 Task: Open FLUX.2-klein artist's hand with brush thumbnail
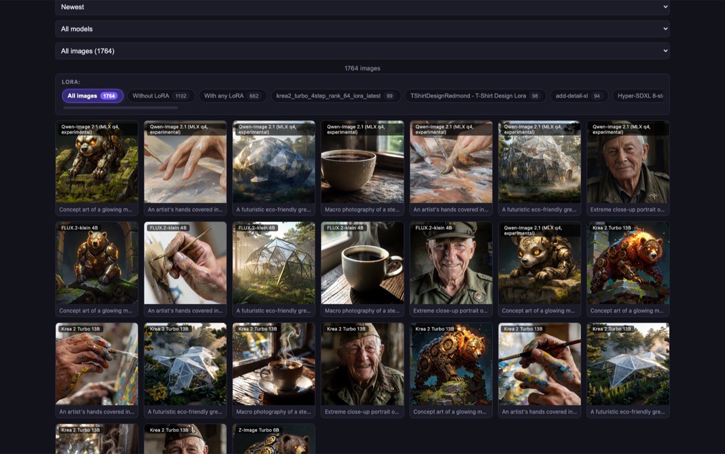click(185, 263)
